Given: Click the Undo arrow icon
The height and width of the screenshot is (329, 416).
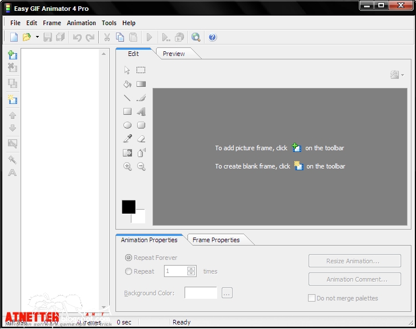Looking at the screenshot, I should [x=77, y=37].
